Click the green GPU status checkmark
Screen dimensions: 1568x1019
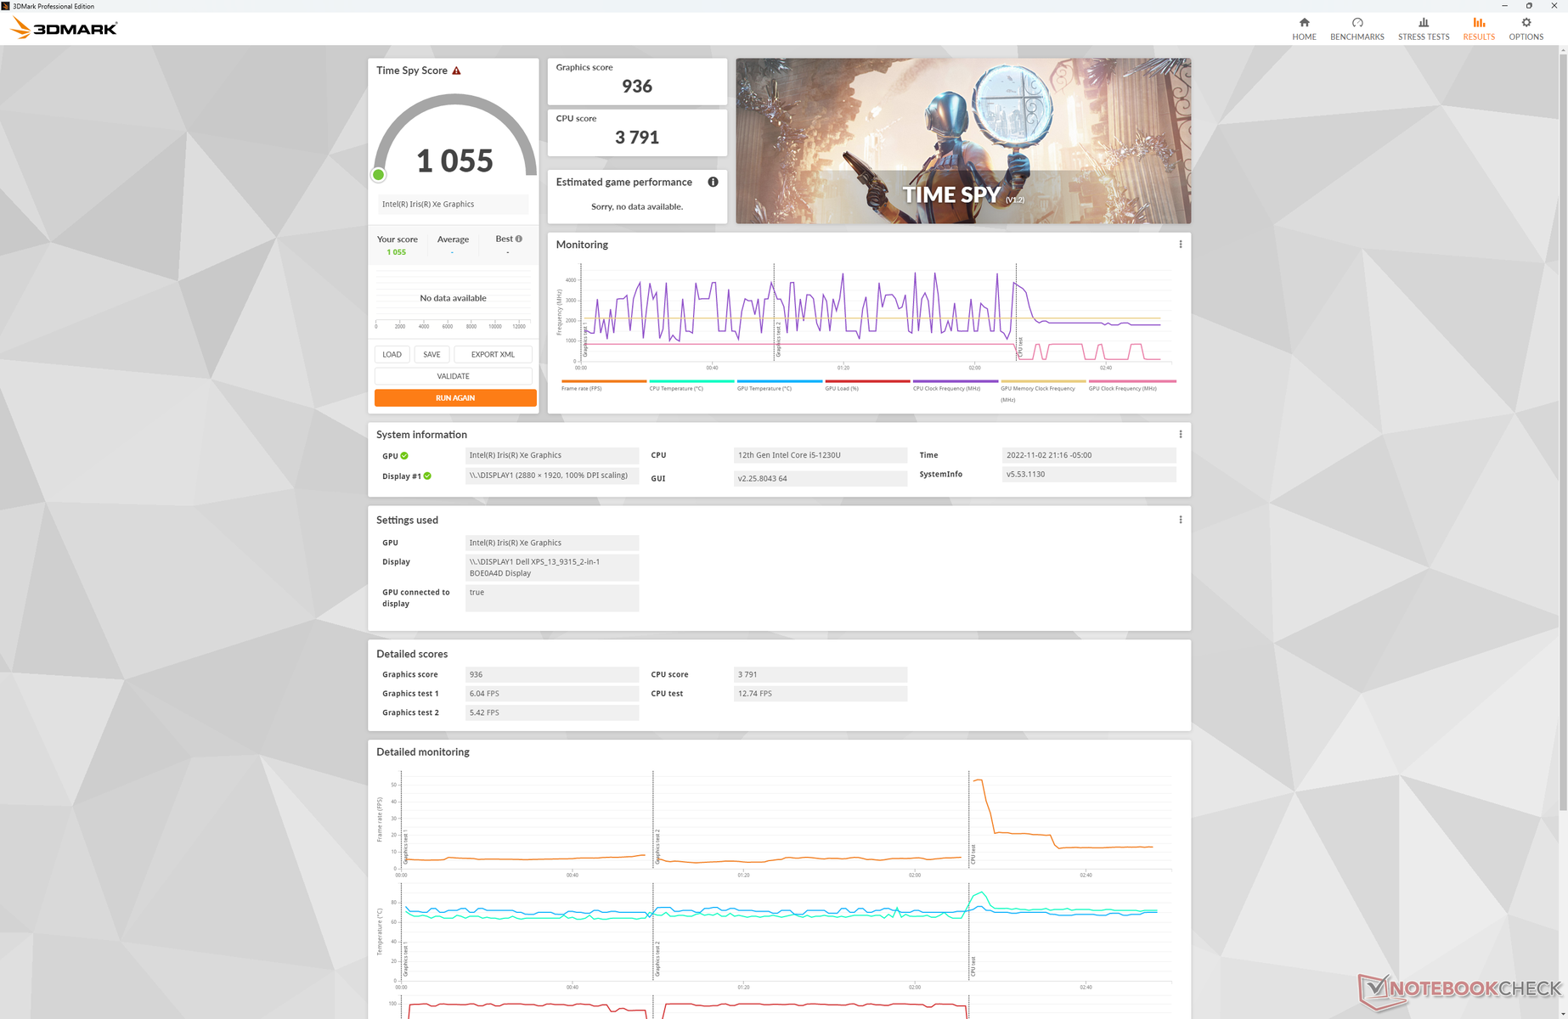tap(404, 456)
